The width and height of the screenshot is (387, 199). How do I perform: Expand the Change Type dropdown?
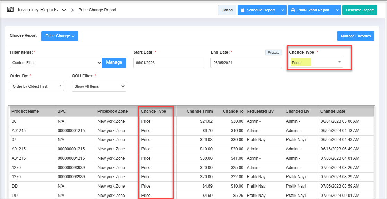coord(316,63)
